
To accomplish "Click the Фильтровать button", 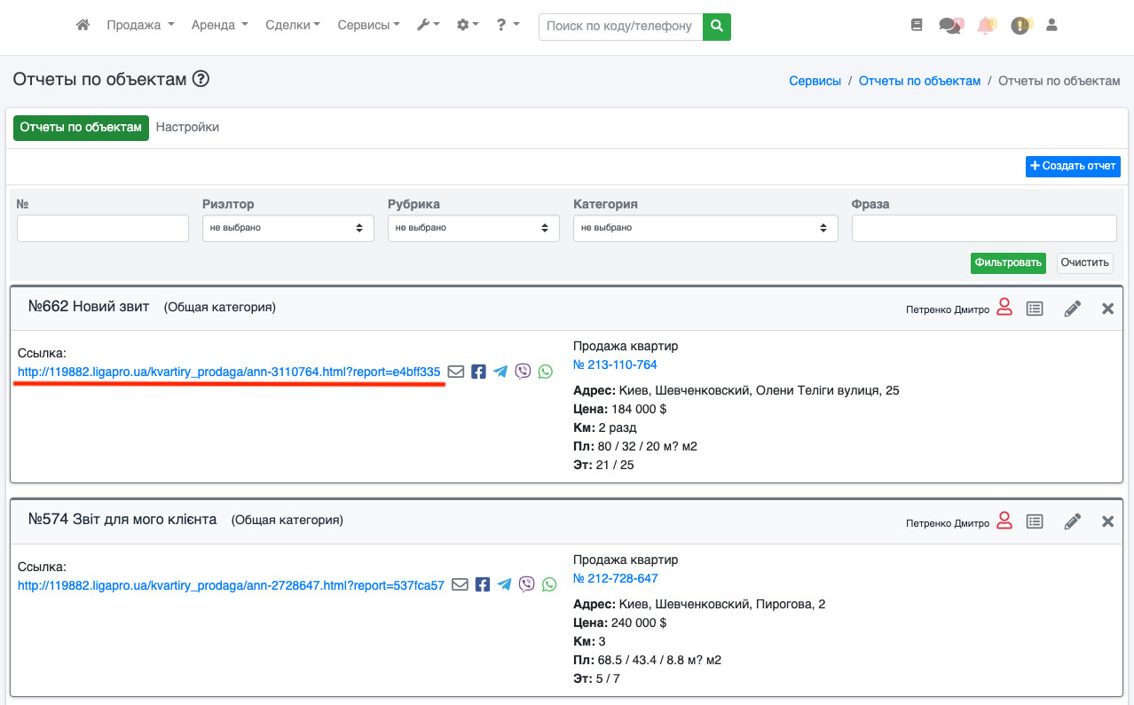I will click(x=1007, y=262).
